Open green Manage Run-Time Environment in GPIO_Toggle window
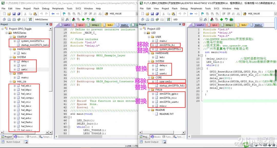277x148 pixels. tap(83, 19)
